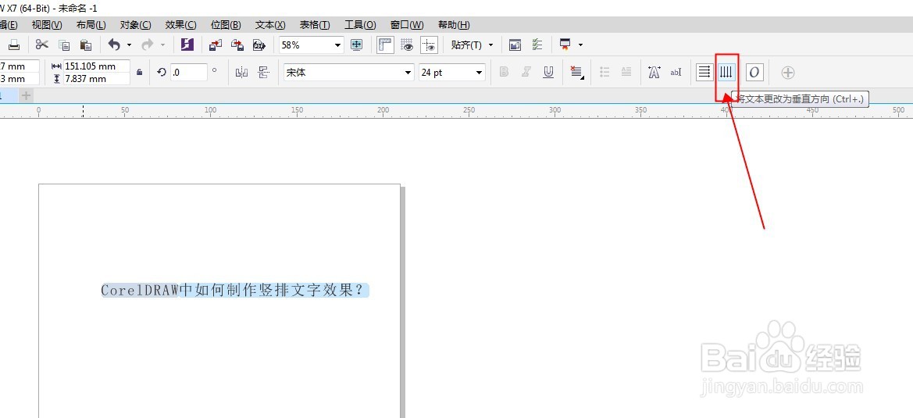Screen dimensions: 913x418
Task: Click the object width field 151.105 mm
Action: (96, 66)
